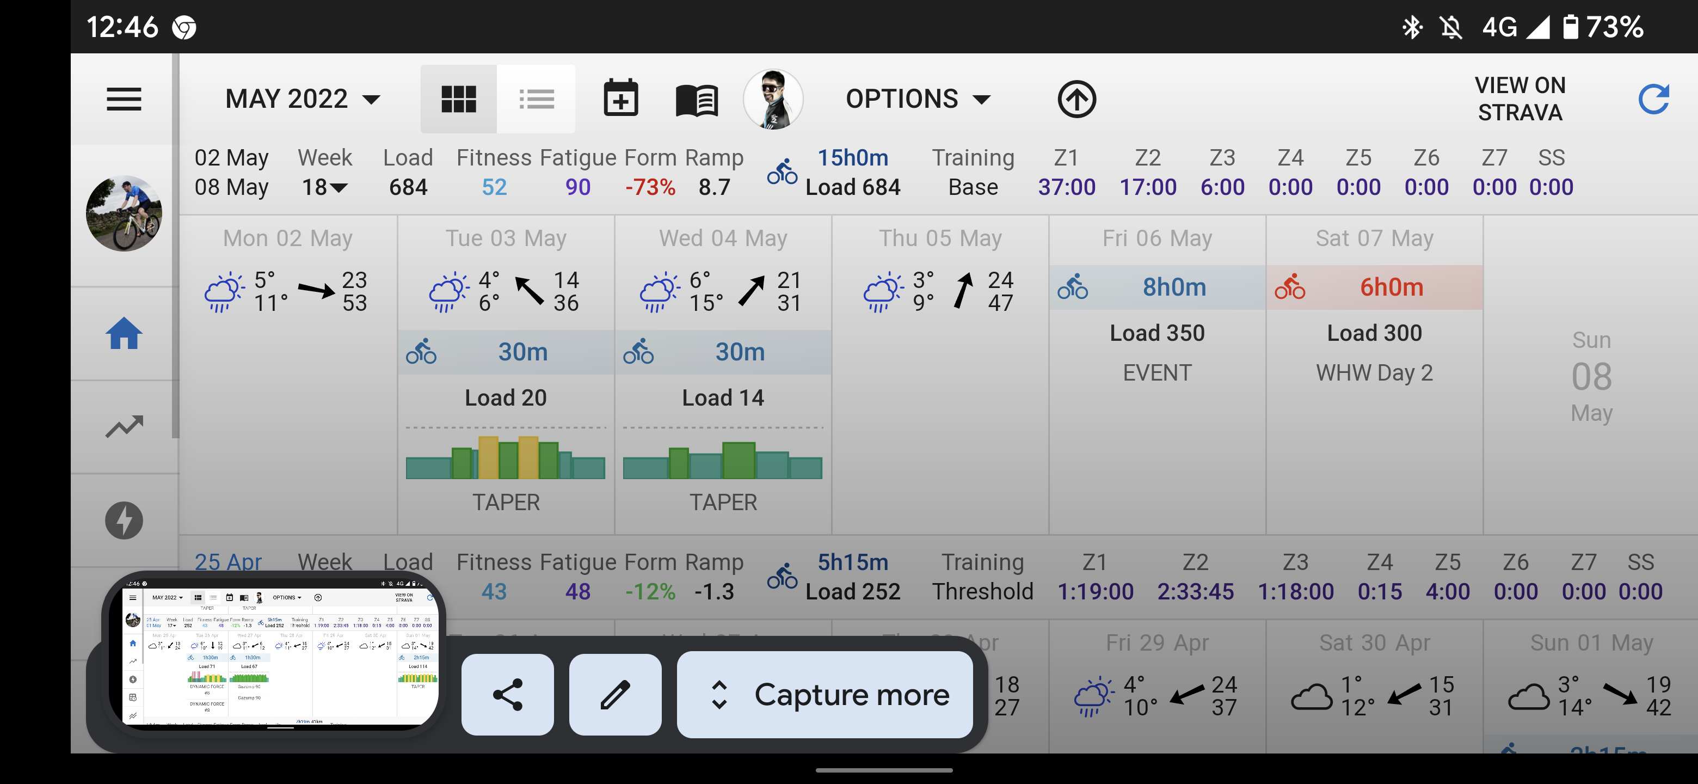
Task: Click the week 18 cycling icon
Action: 782,172
